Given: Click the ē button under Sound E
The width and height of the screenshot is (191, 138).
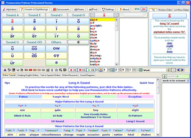Looking at the screenshot, I should point(34,21).
